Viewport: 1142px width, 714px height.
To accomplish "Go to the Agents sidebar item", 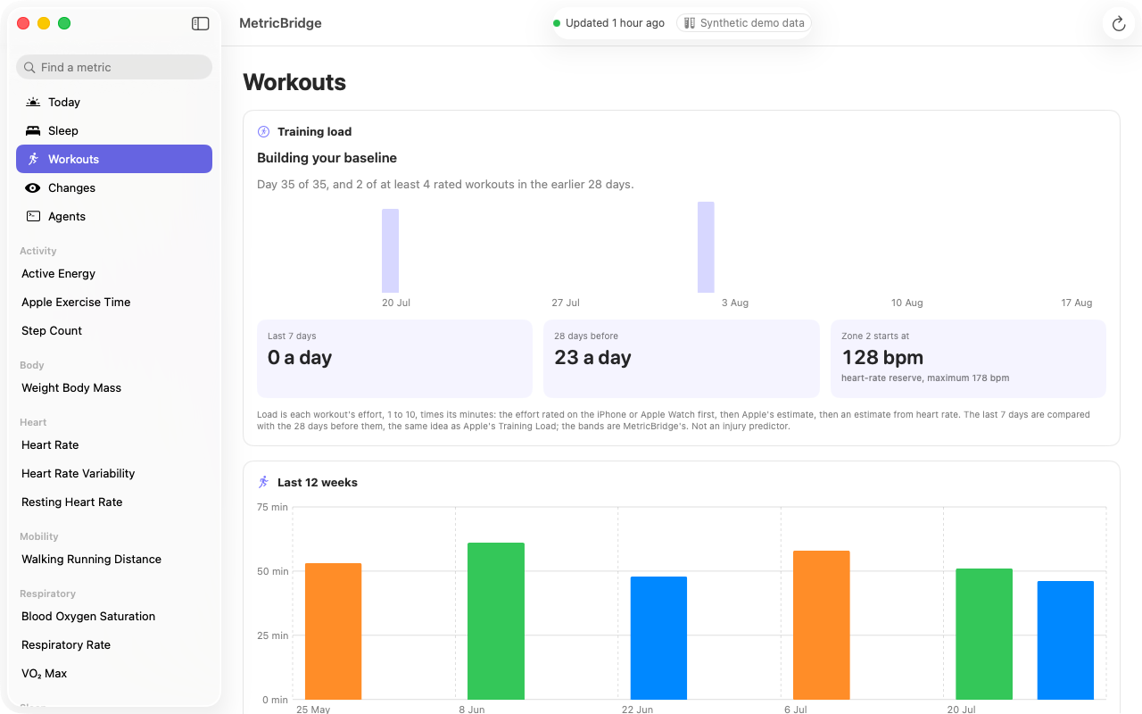I will pos(114,216).
